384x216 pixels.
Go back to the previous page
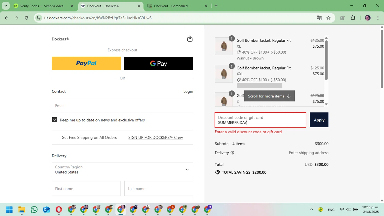point(6,18)
